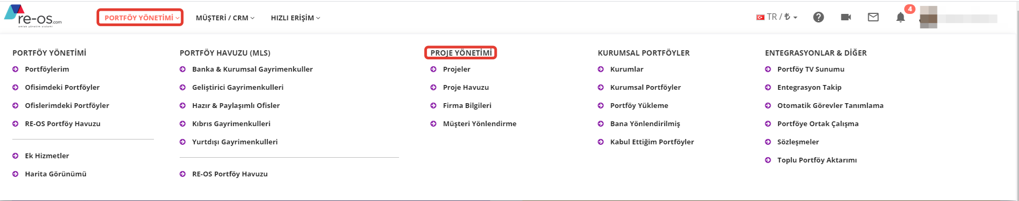The width and height of the screenshot is (1019, 201).
Task: Open Harita Görünümü link
Action: [55, 174]
